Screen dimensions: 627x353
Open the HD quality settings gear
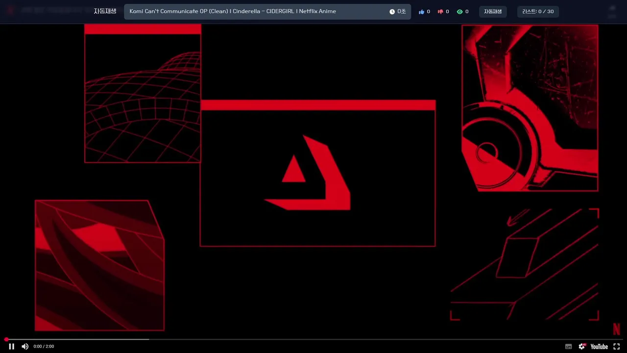pos(582,347)
